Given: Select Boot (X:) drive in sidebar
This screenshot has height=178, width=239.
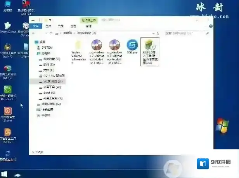Looking at the screenshot, I should pos(49,93).
